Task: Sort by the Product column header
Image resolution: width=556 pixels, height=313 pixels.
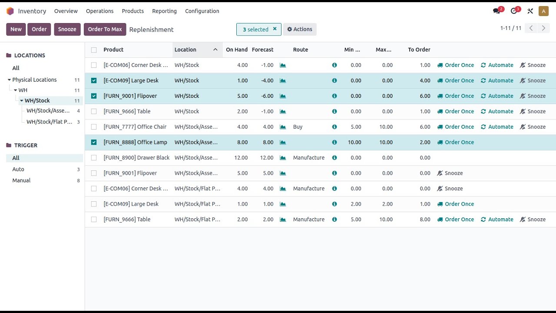Action: [x=113, y=50]
